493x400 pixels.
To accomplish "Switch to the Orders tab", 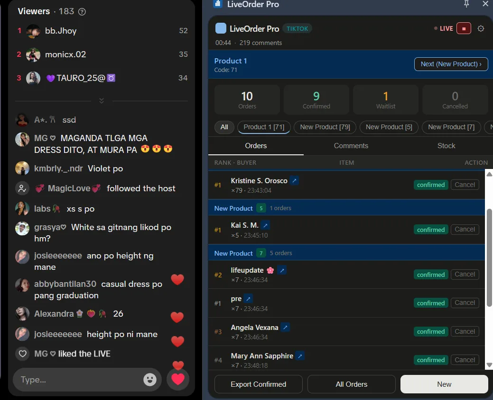I will tap(256, 146).
